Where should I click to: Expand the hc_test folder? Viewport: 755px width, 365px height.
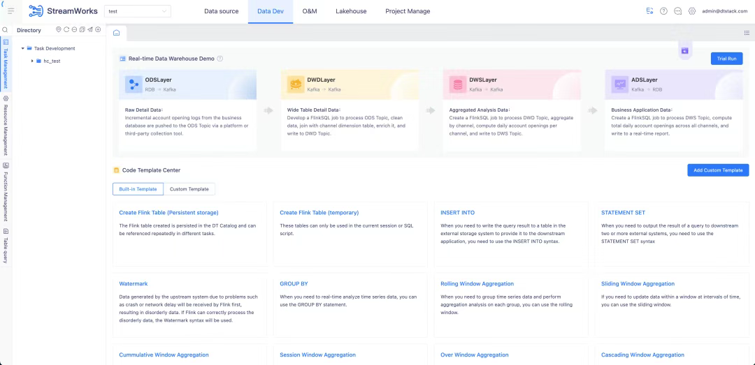pos(32,61)
